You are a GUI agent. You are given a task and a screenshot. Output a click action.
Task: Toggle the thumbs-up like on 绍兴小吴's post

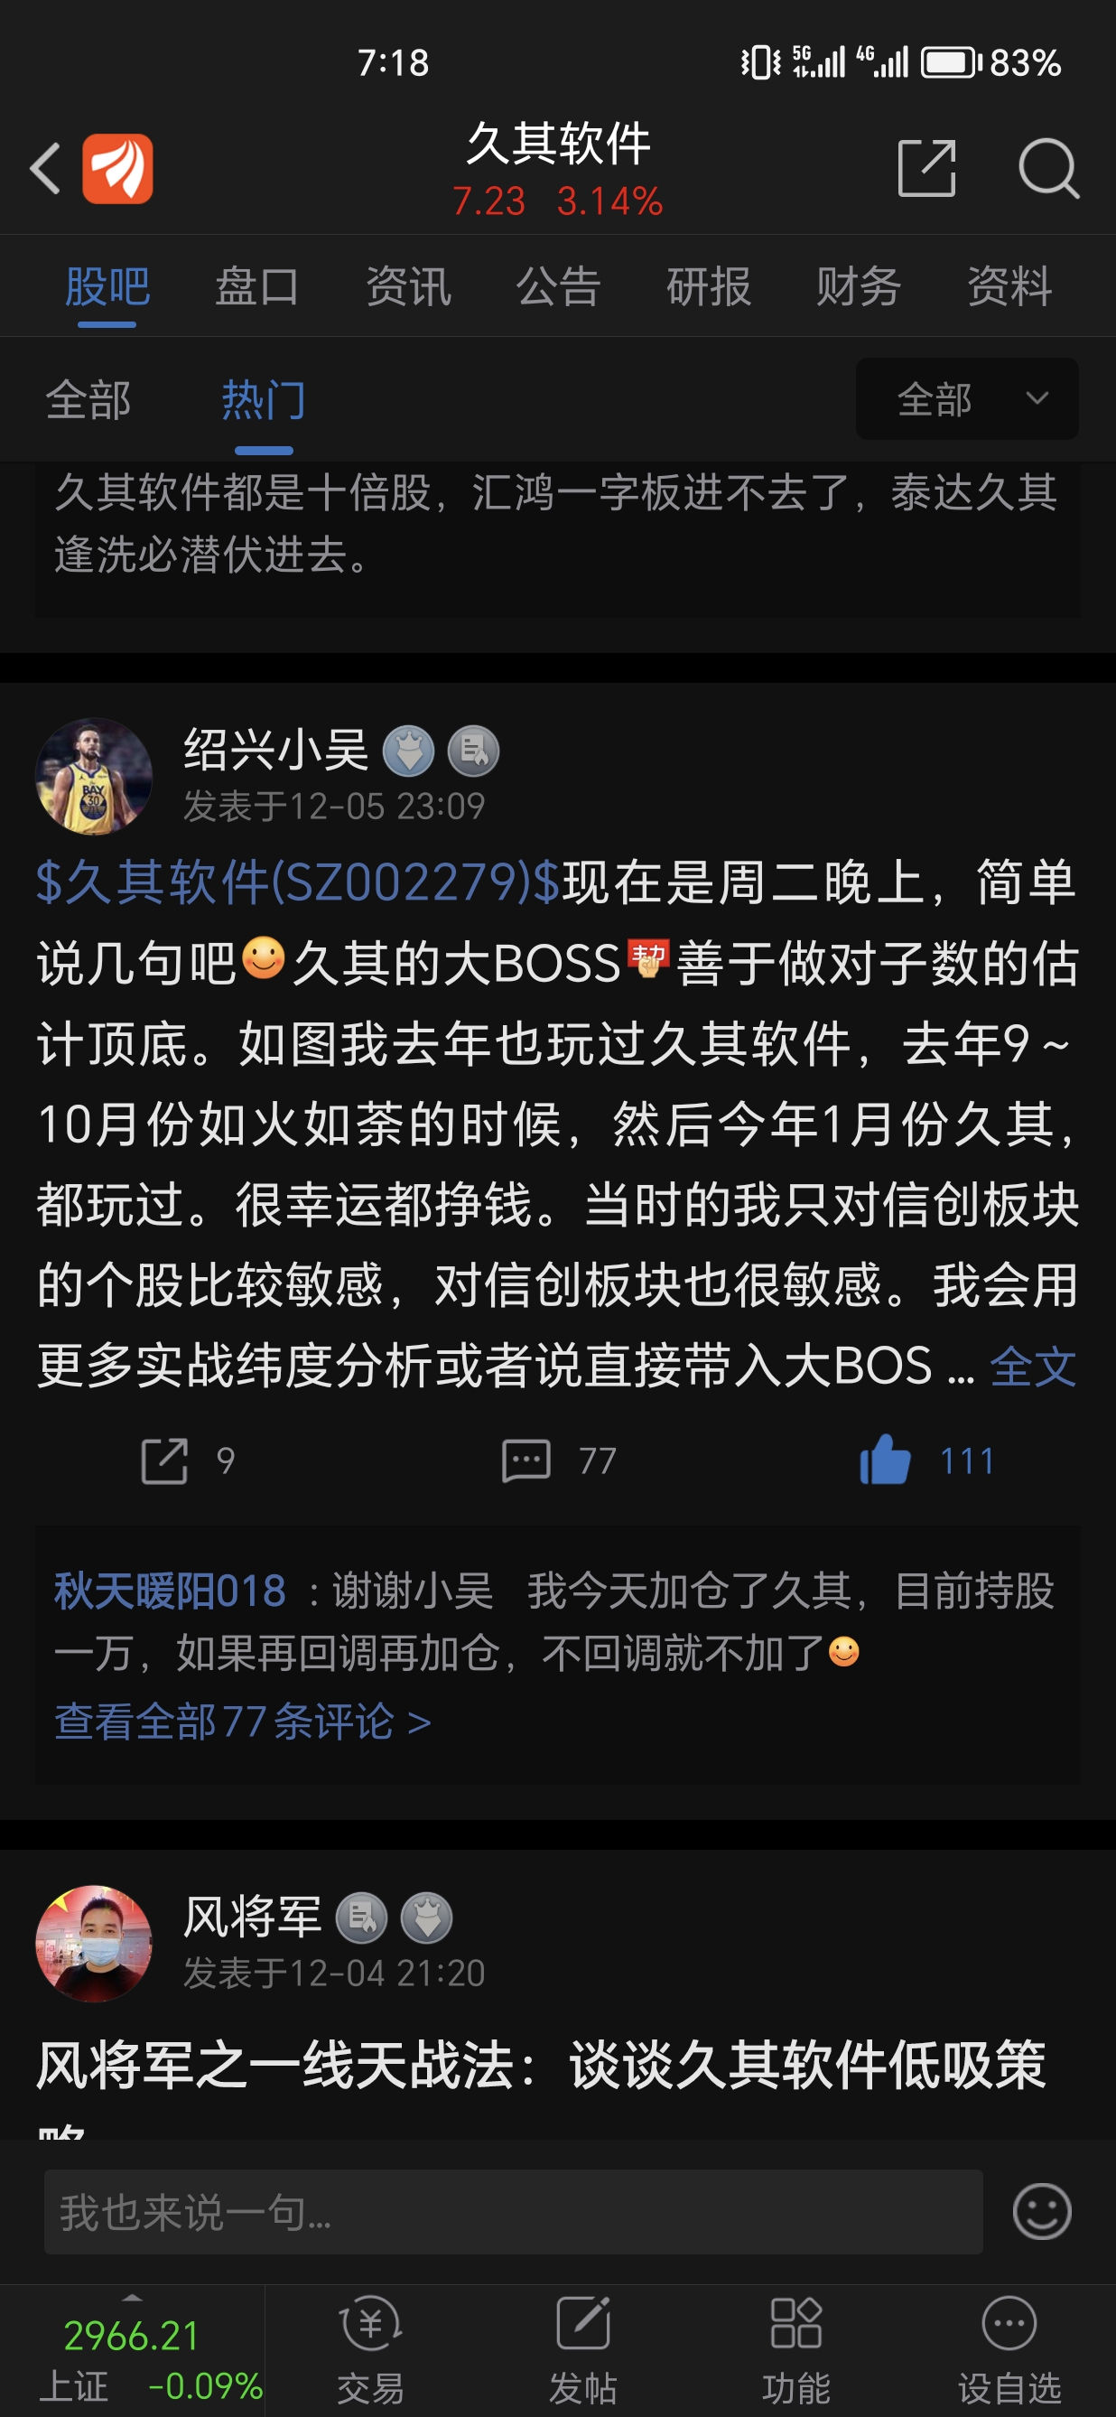click(885, 1460)
